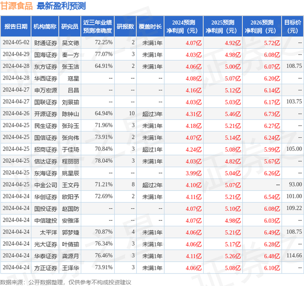Click the 目标价 column header
This screenshot has height=286, width=304.
[x=292, y=27]
